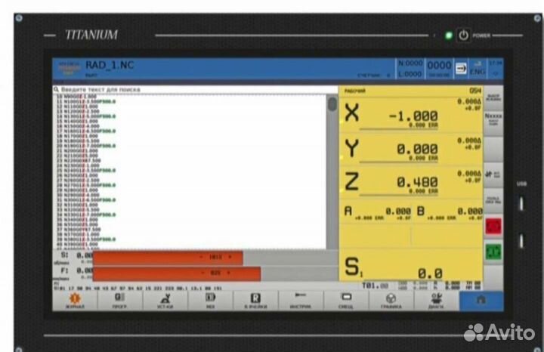Screen dimensions: 544x352
Task: Toggle the ENG language switch
Action: click(x=478, y=69)
